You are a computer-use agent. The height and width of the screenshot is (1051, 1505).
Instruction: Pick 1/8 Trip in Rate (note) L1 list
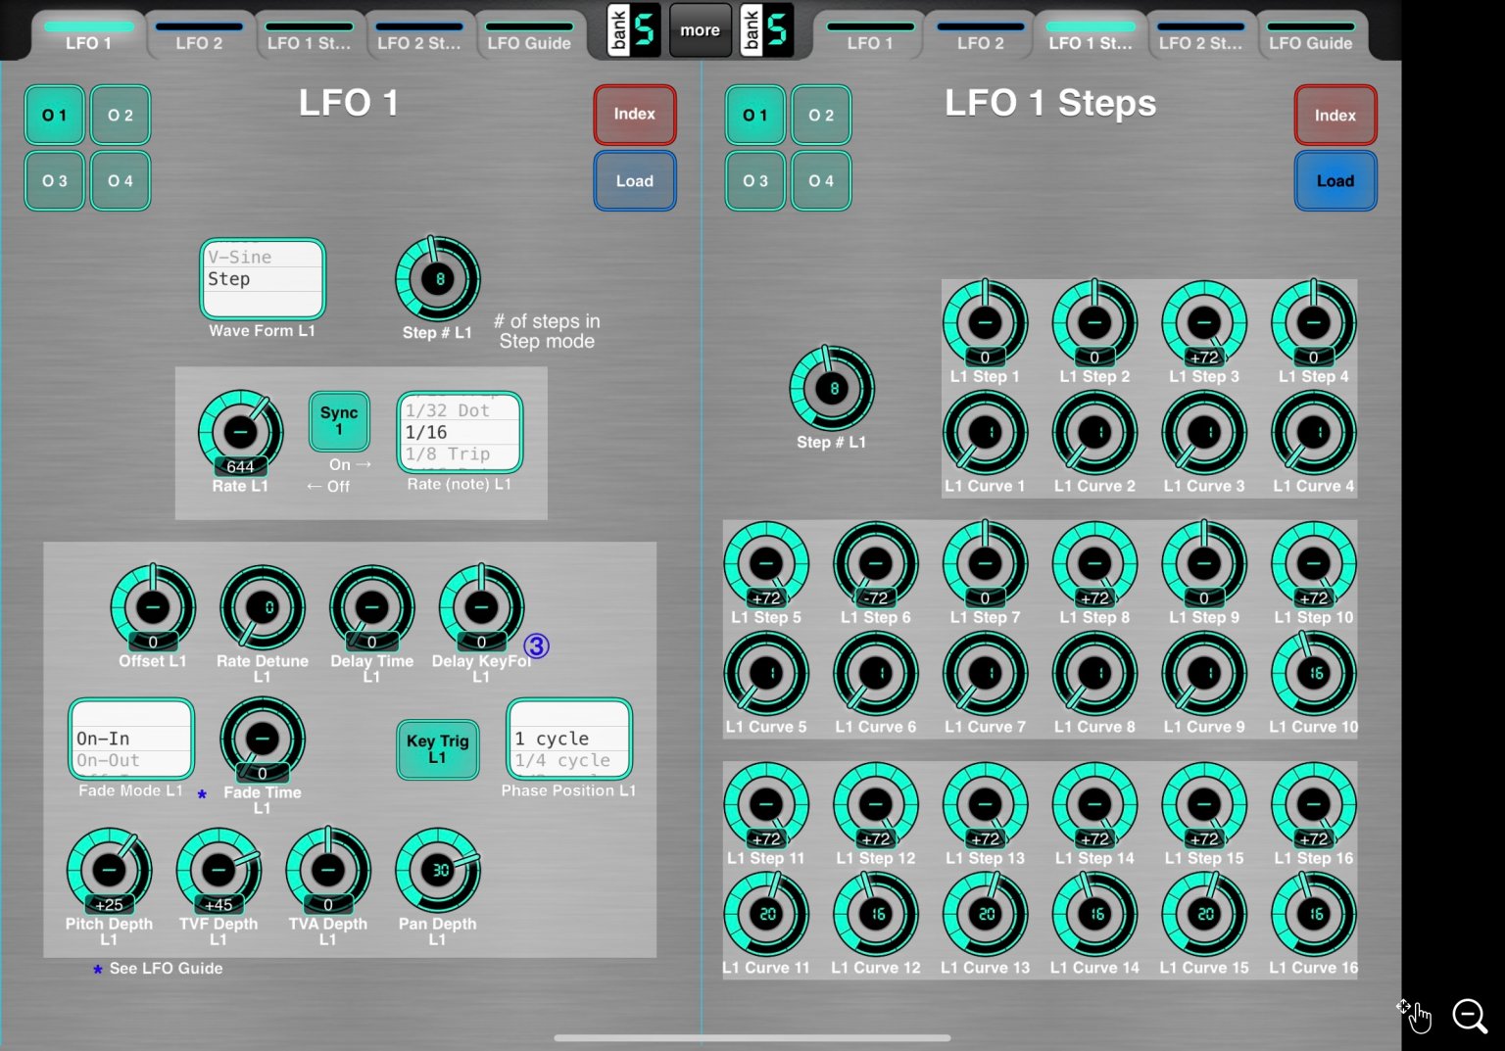pos(460,454)
